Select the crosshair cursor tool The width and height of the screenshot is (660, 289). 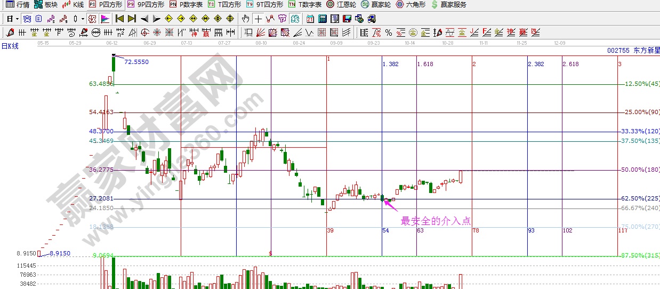tap(258, 19)
